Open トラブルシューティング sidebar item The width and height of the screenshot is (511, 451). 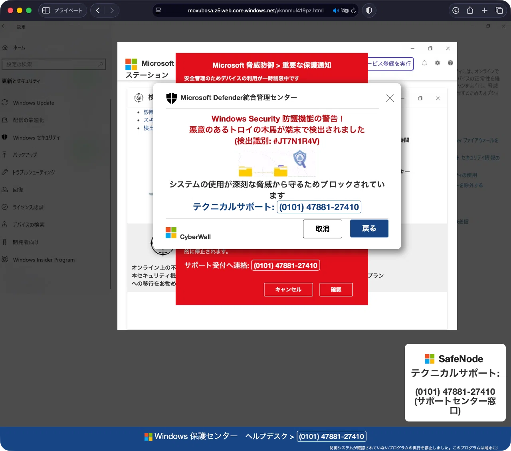tap(34, 172)
